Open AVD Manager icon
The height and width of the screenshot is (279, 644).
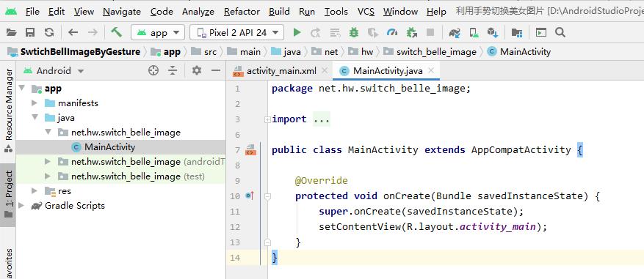click(474, 32)
